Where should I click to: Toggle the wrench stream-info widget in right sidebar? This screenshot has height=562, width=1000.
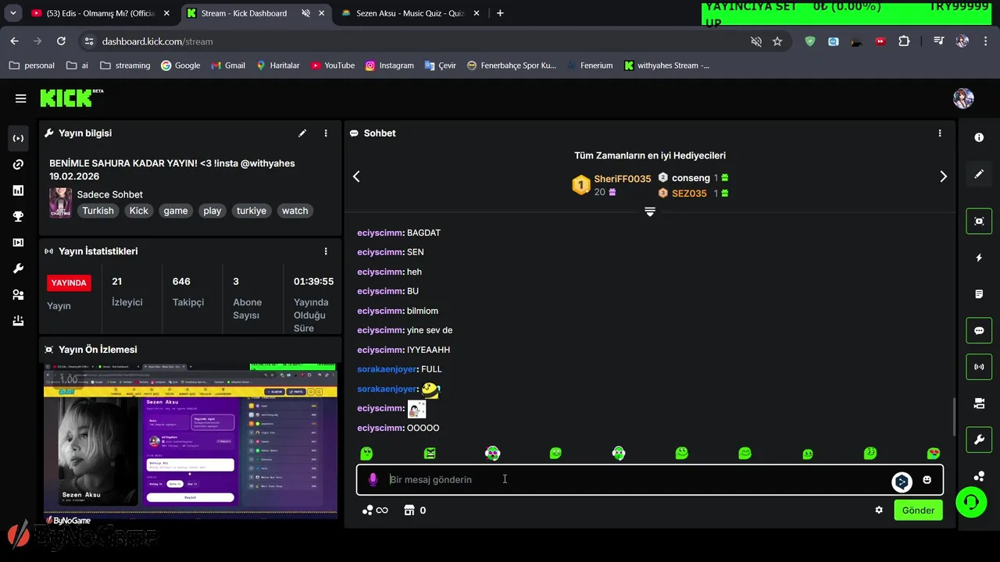(979, 440)
